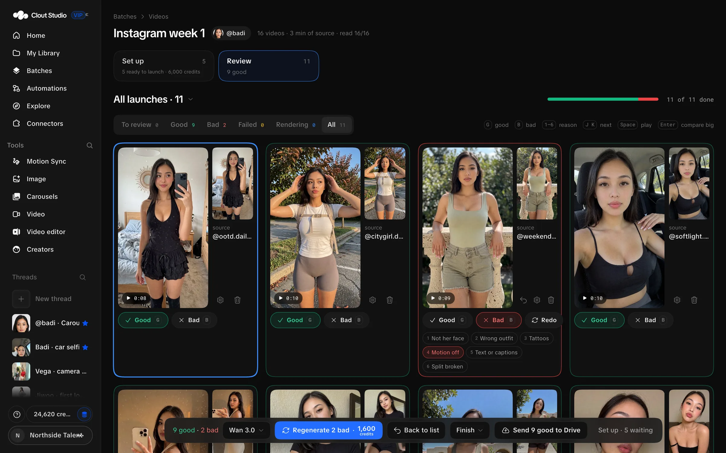
Task: Open the @badi · Carou thread
Action: tap(51, 323)
